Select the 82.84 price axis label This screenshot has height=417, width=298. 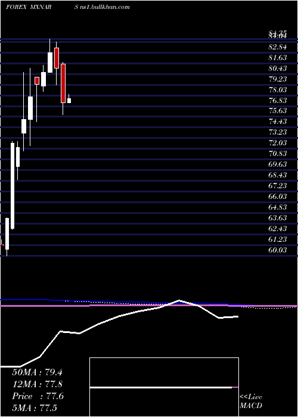tap(278, 47)
